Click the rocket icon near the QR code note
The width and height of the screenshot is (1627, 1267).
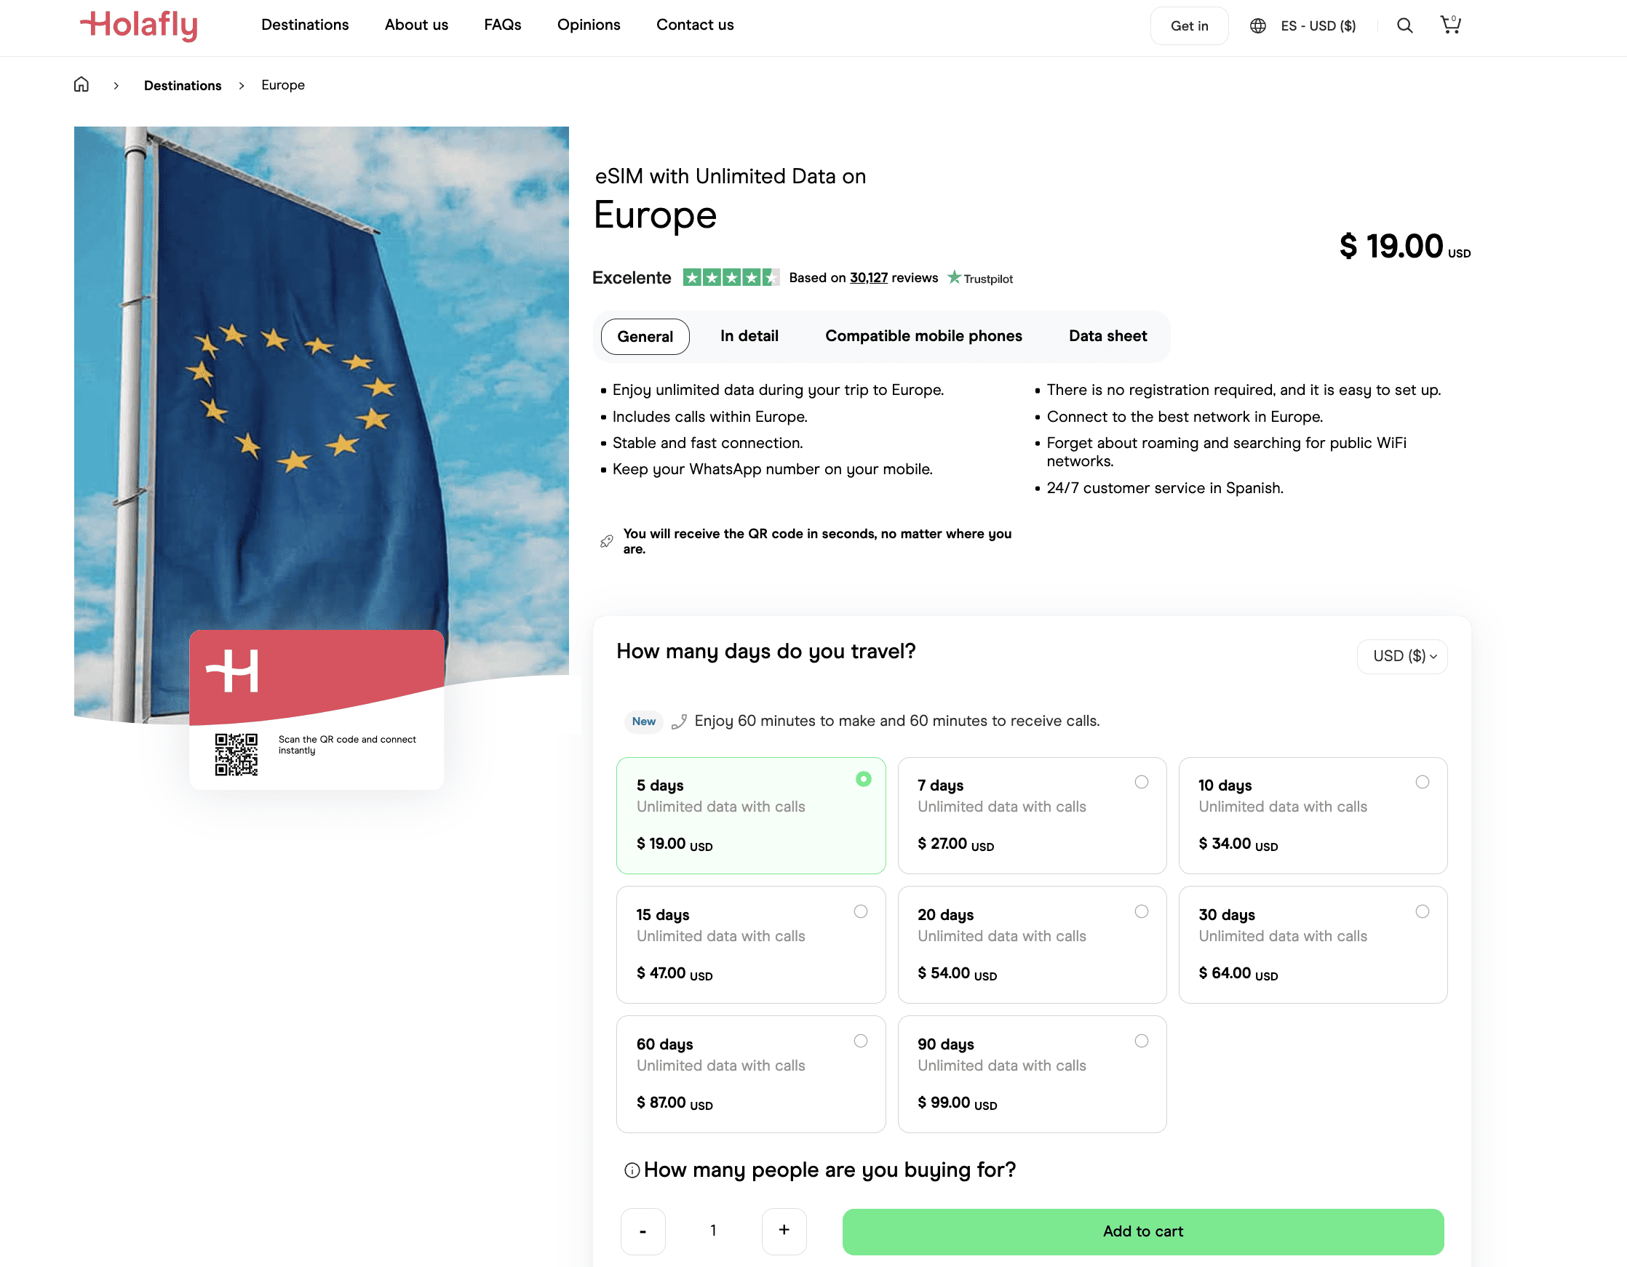605,540
